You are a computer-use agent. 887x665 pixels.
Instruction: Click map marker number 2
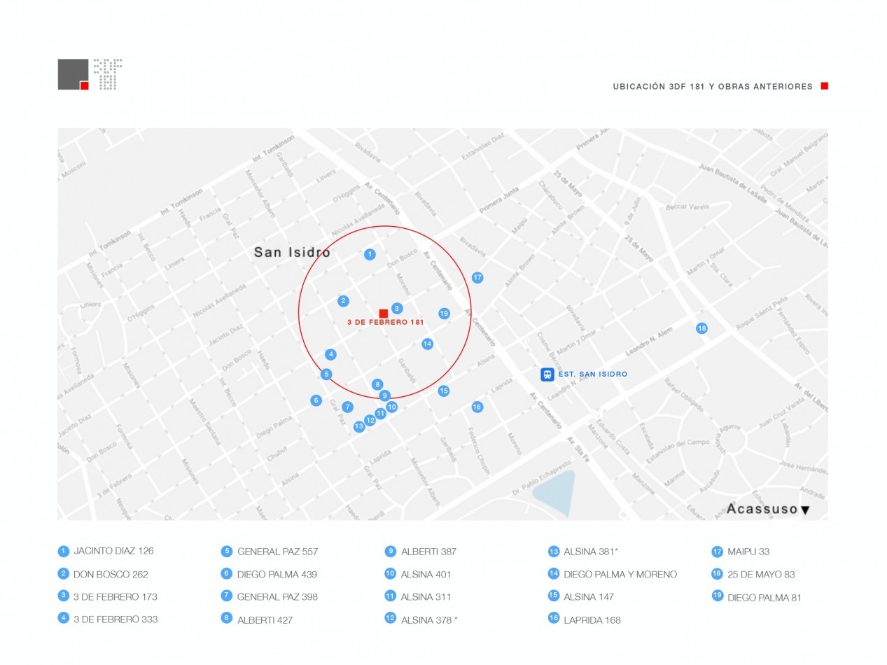343,301
